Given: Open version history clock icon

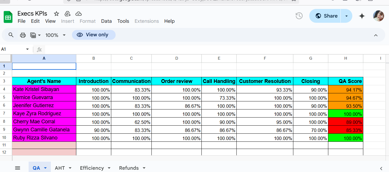Looking at the screenshot, I should (x=299, y=16).
